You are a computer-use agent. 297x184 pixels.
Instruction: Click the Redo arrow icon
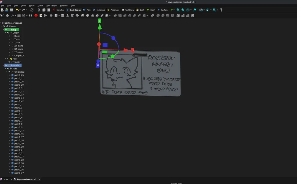(x=24, y=10)
